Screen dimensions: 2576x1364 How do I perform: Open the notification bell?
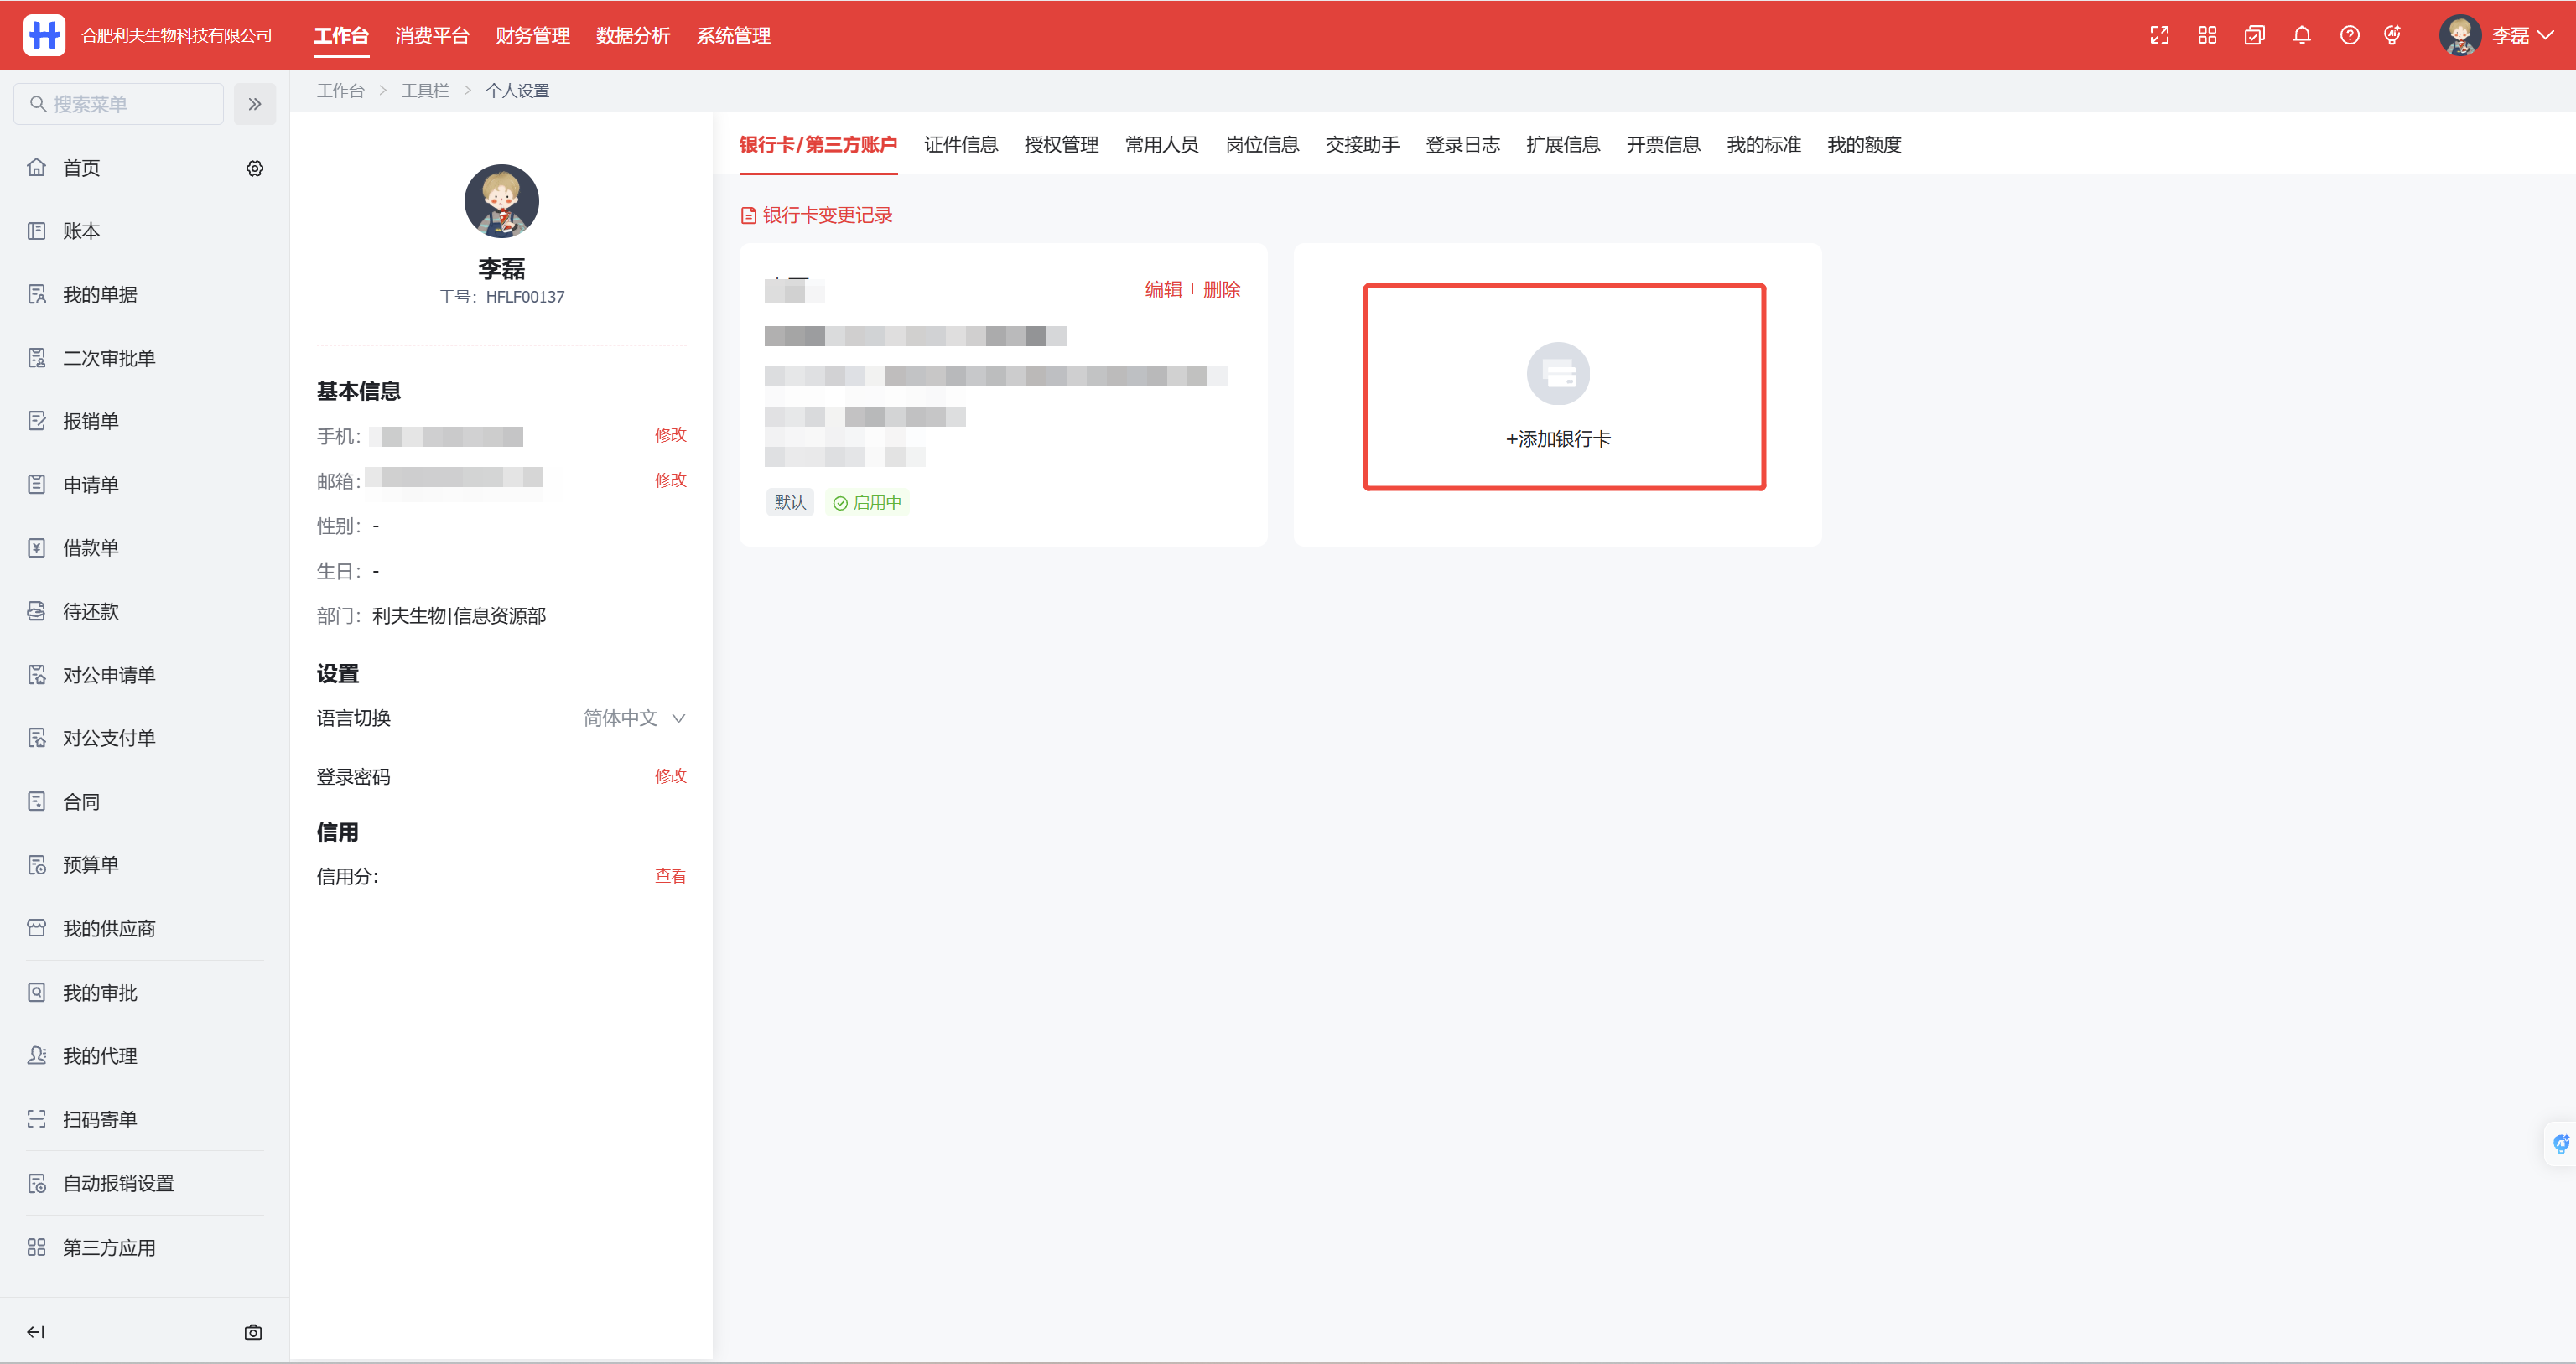[x=2302, y=36]
